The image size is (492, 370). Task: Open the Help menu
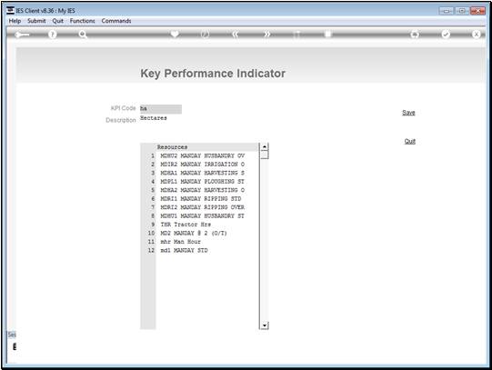tap(15, 21)
